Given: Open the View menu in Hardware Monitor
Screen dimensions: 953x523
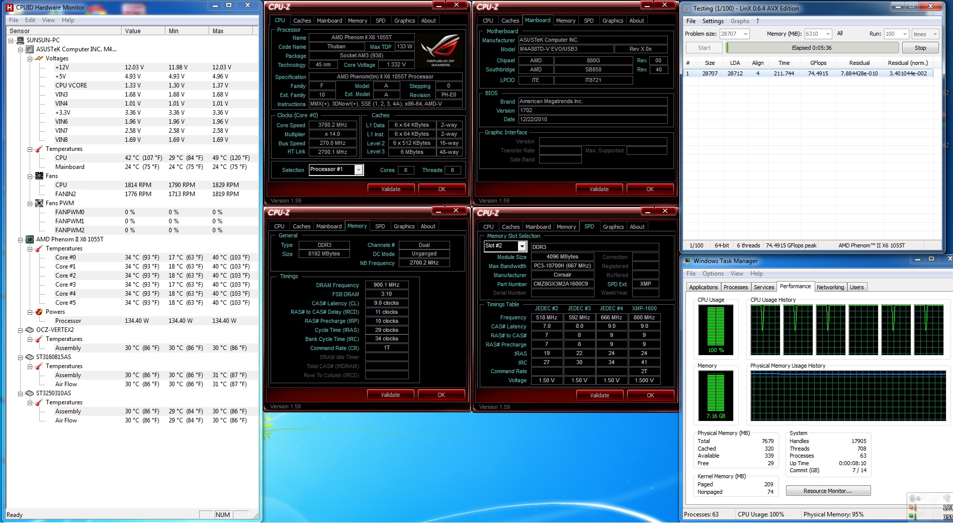Looking at the screenshot, I should coord(48,20).
